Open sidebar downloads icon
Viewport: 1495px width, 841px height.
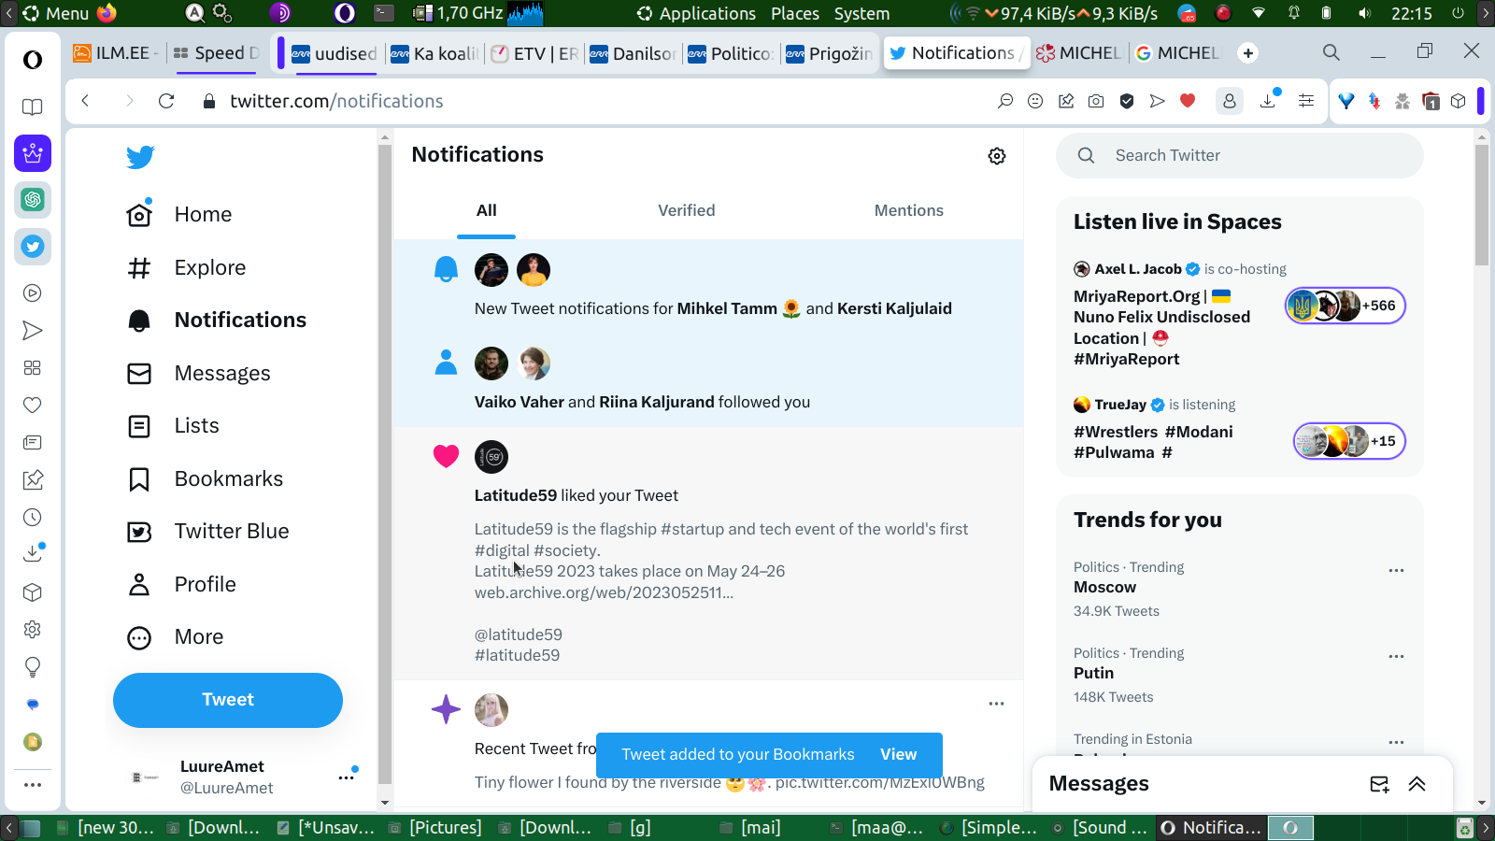33,553
